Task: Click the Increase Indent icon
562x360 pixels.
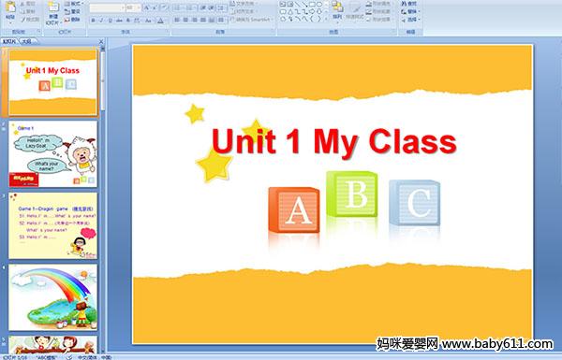Action: coord(212,7)
